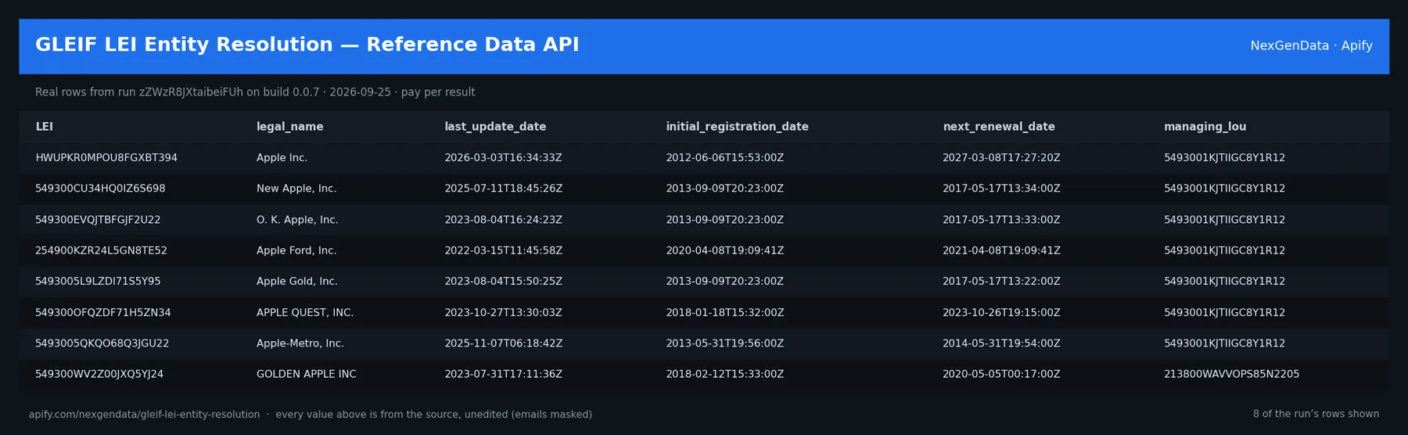The width and height of the screenshot is (1408, 435).
Task: Click last update date 2023-07-31T17:11:36Z
Action: [x=503, y=374]
